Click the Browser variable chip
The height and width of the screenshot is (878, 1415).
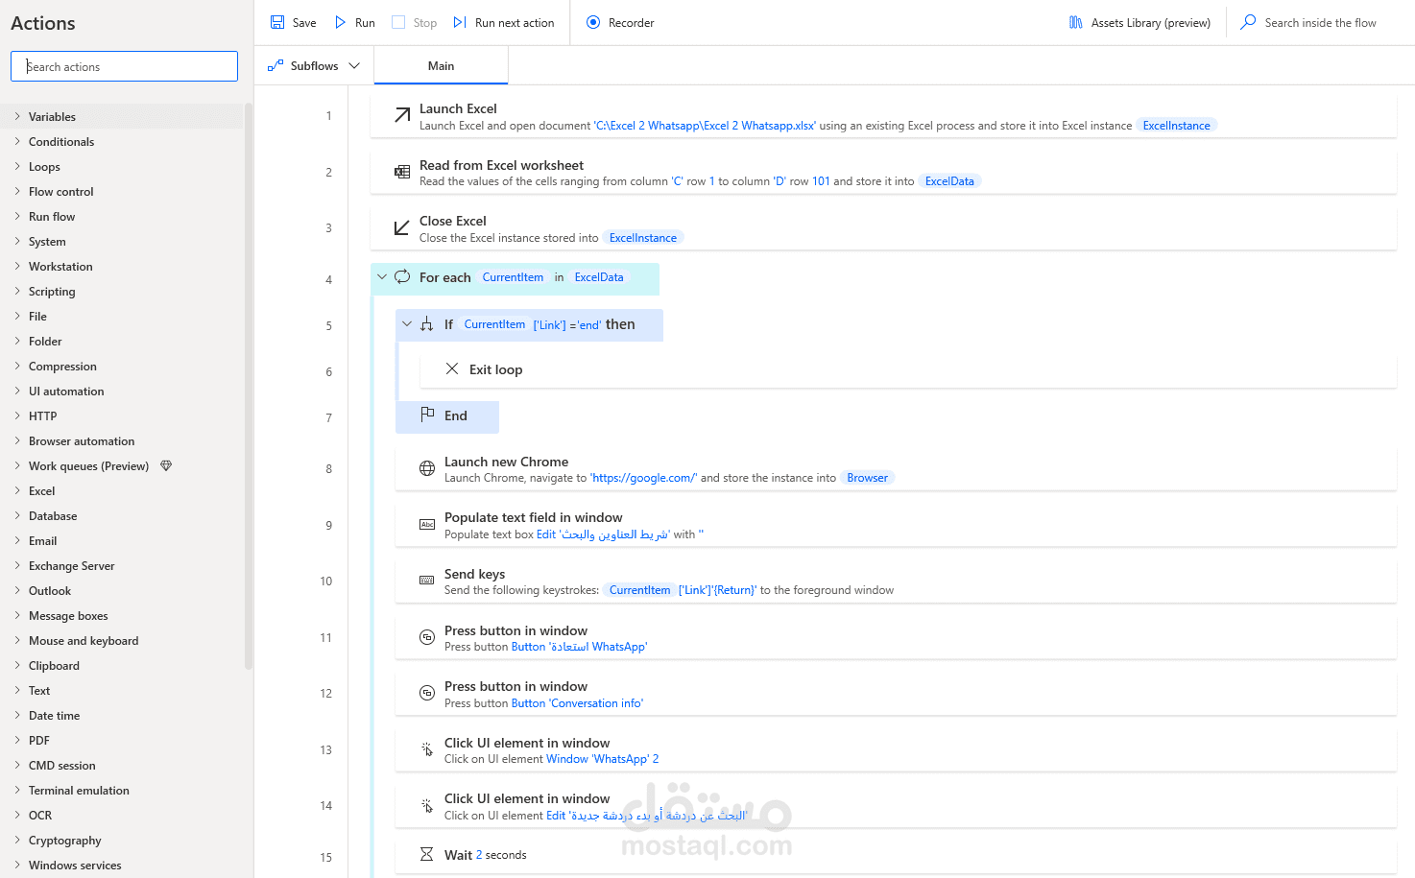[x=868, y=478]
